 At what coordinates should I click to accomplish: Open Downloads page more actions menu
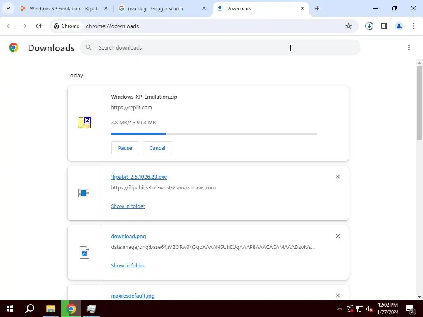pos(409,47)
